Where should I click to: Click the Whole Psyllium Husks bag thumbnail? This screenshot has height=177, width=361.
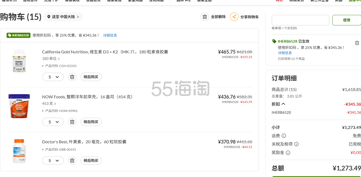19,106
